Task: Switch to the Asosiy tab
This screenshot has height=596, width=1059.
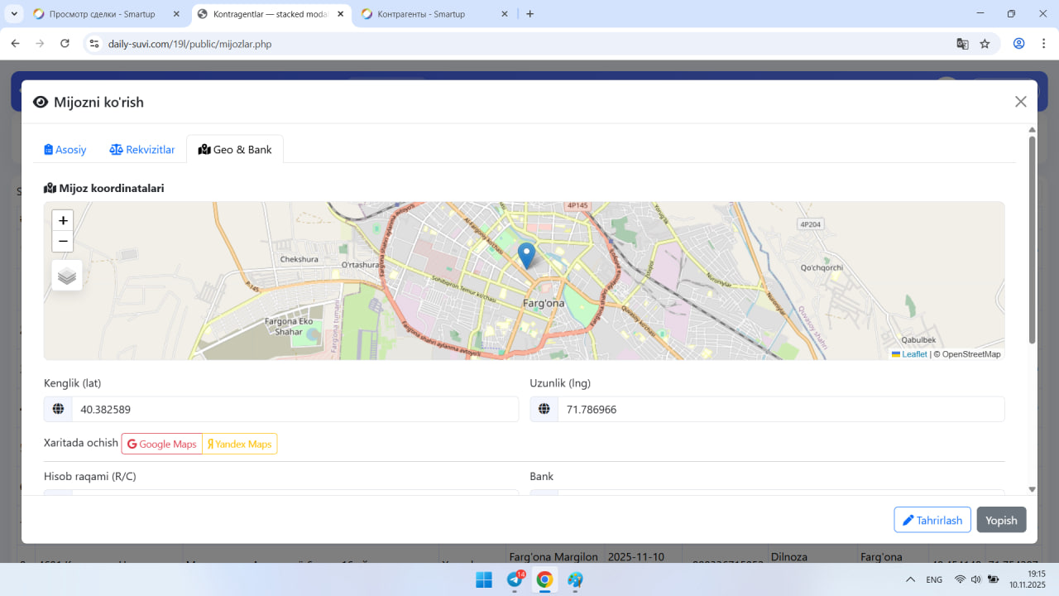Action: (x=65, y=150)
